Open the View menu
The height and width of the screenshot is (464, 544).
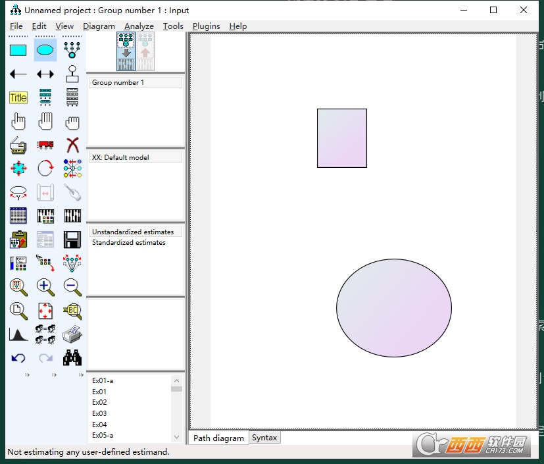(64, 26)
